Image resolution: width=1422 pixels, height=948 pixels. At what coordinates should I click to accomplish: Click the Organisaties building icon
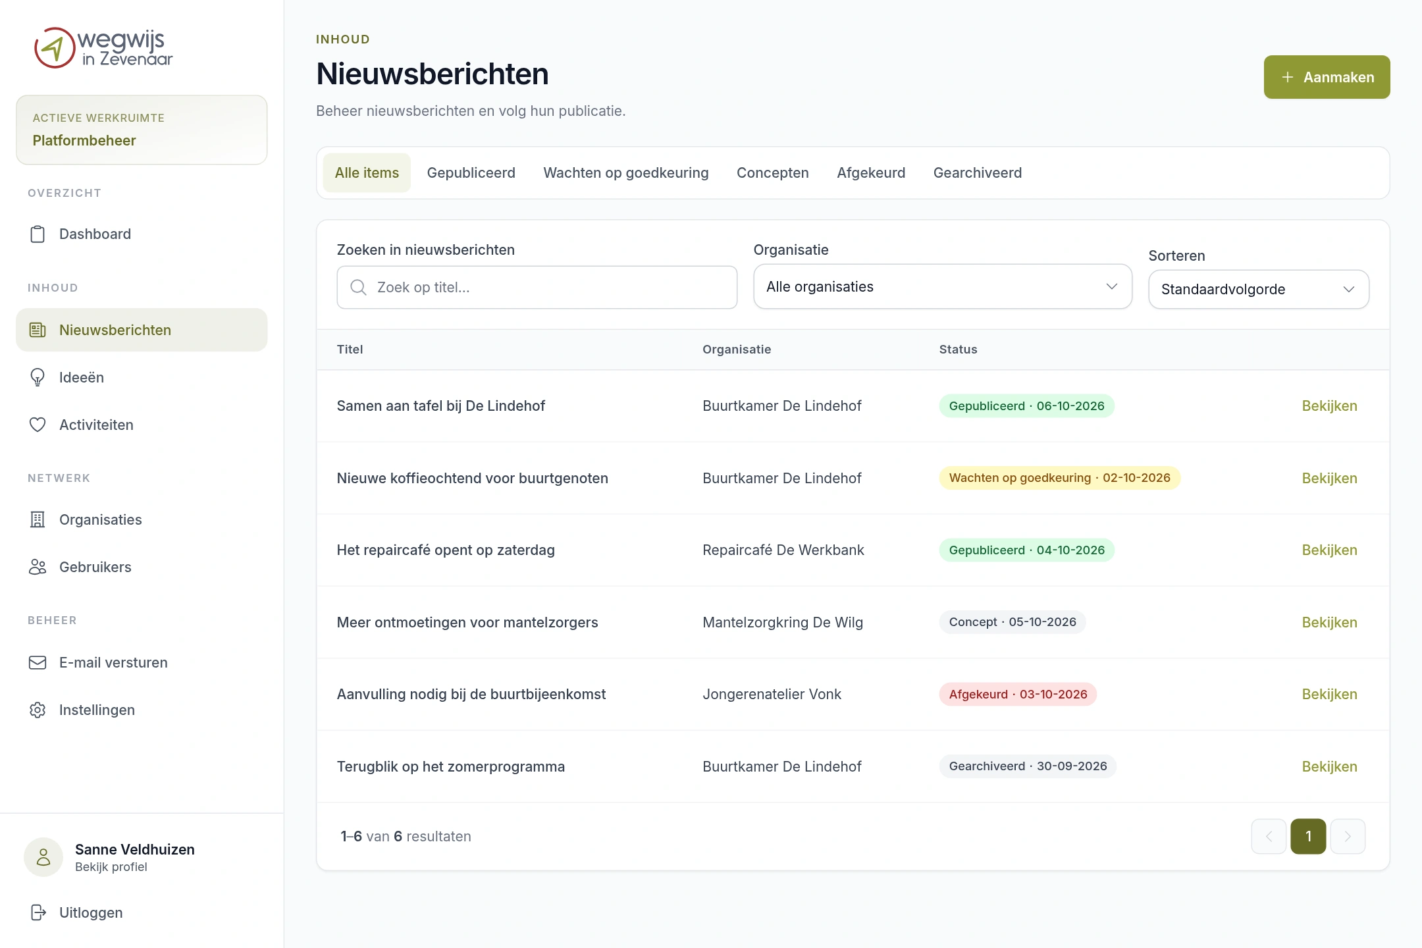pos(38,519)
